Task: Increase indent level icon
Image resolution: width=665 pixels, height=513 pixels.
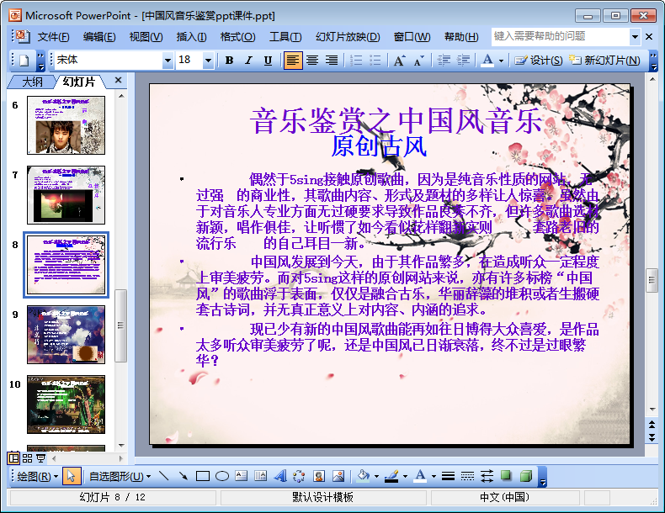Action: tap(463, 61)
